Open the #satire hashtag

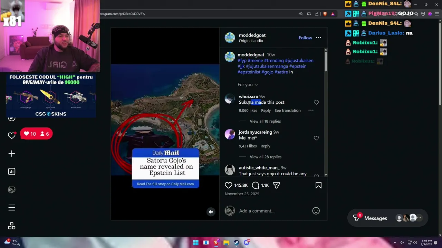281,72
